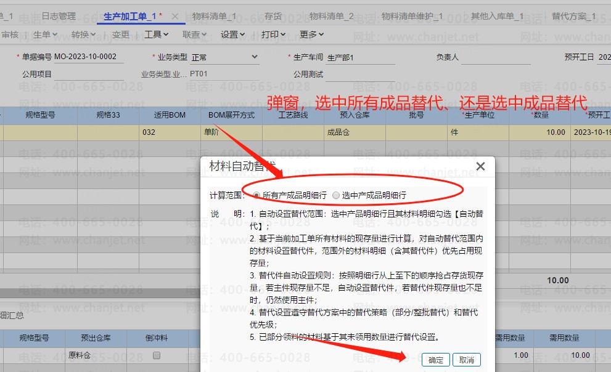611x372 pixels.
Task: Click the 变更 toolbar button
Action: (x=120, y=34)
